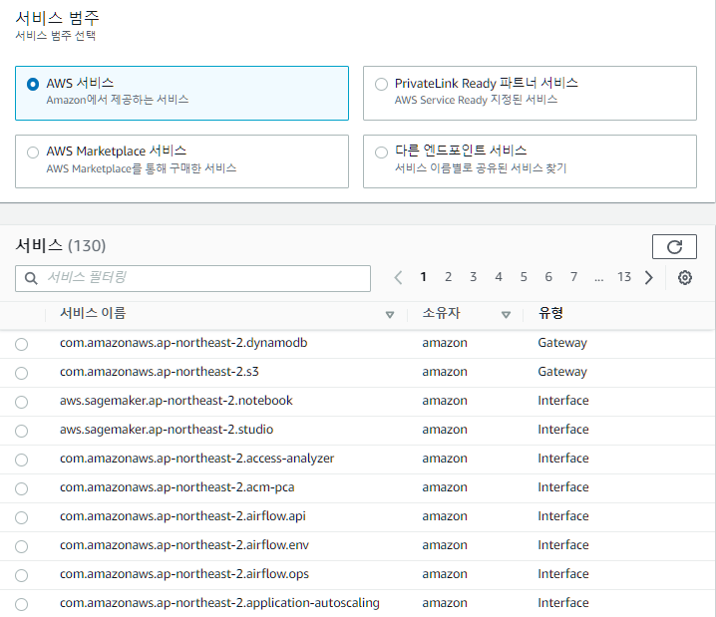Click com.amazonaws.ap-northeast-2.airflow.env name
This screenshot has height=617, width=716.
[184, 545]
